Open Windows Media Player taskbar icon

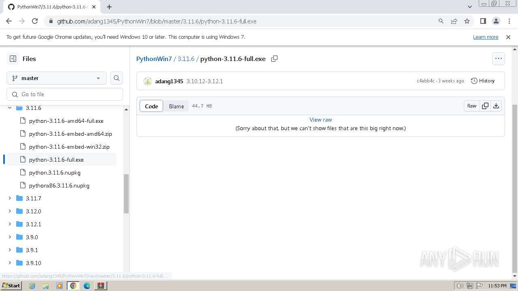point(59,286)
